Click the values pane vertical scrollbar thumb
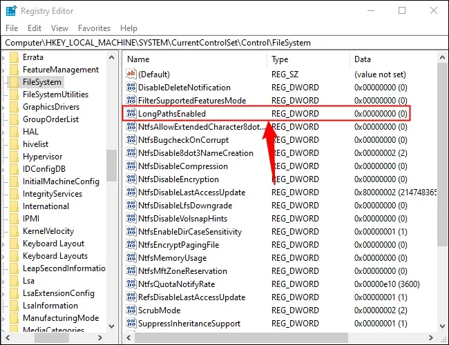The image size is (449, 345). pyautogui.click(x=442, y=155)
